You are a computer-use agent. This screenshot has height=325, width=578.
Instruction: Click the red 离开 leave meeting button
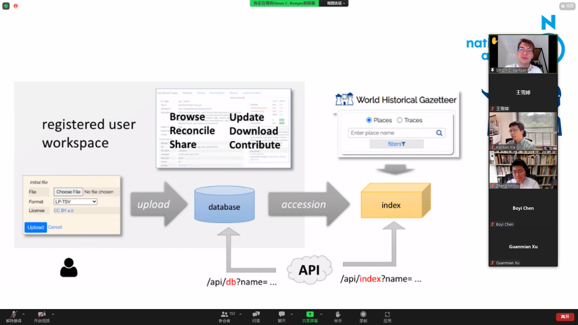(565, 317)
